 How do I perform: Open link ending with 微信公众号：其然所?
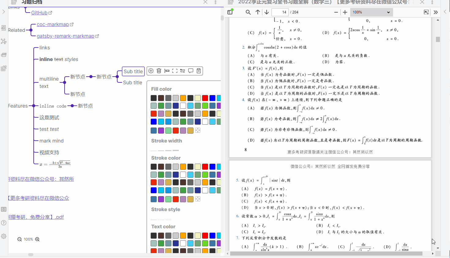click(41, 179)
